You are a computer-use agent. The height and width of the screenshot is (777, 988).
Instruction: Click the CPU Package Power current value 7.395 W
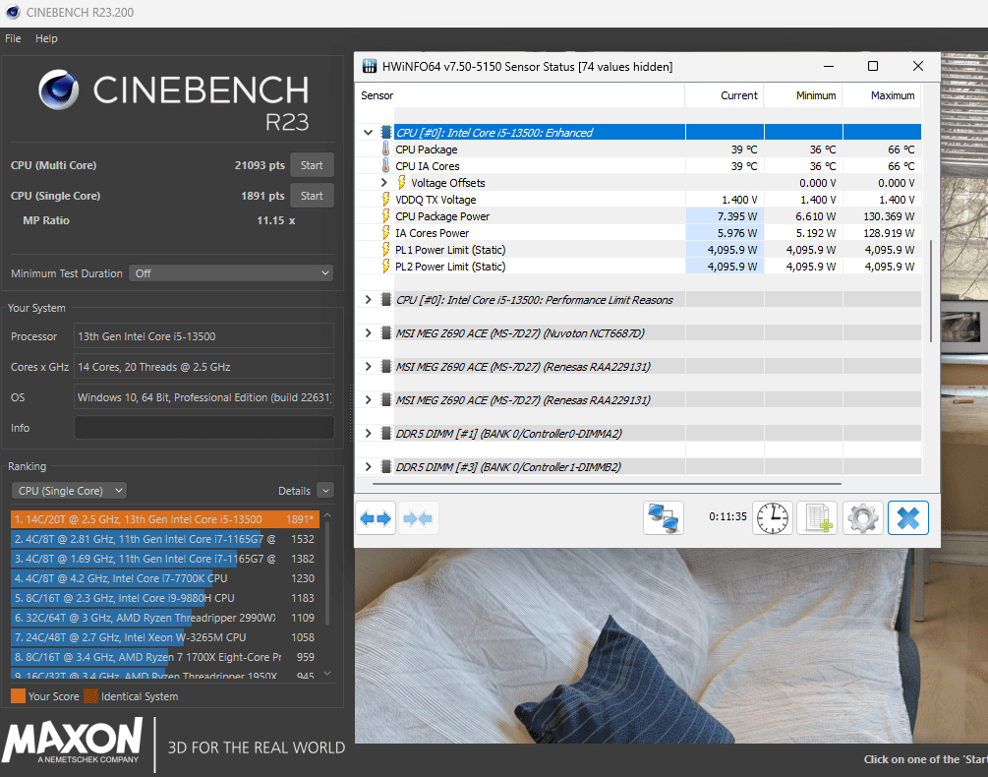pyautogui.click(x=737, y=216)
